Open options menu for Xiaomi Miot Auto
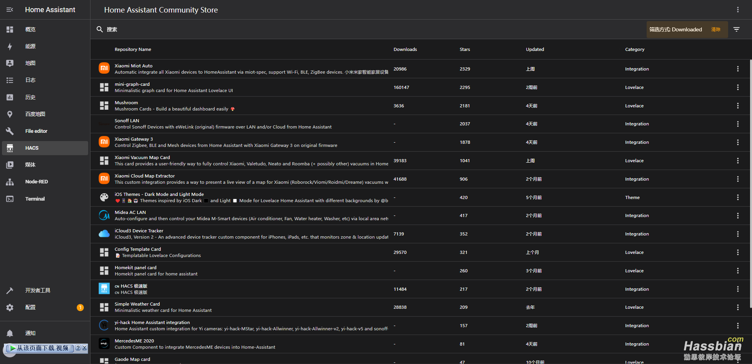This screenshot has height=364, width=752. pos(738,69)
